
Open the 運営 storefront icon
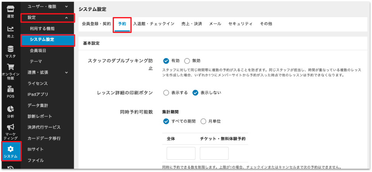pyautogui.click(x=11, y=9)
